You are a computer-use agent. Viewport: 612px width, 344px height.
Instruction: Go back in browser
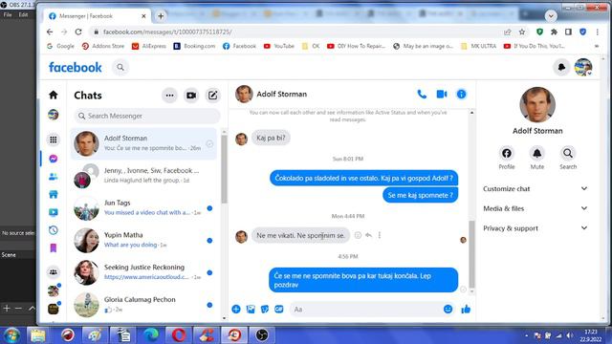[x=50, y=32]
